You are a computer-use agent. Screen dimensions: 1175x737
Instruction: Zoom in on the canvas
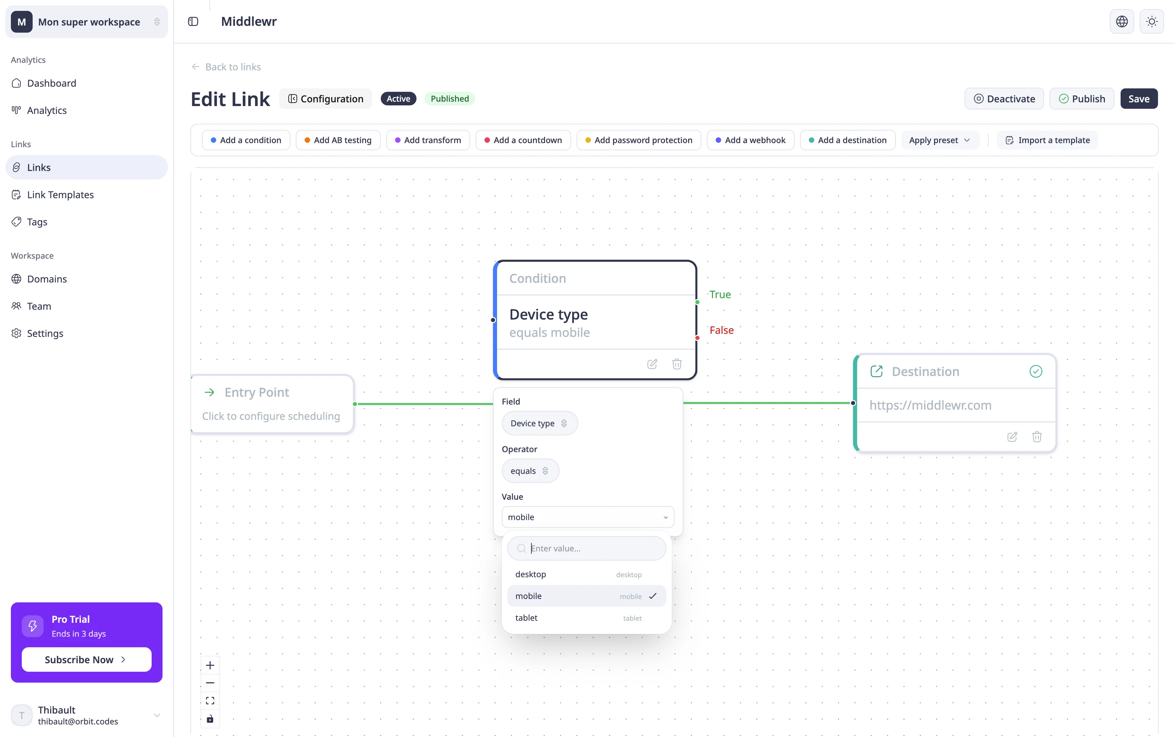pos(210,665)
